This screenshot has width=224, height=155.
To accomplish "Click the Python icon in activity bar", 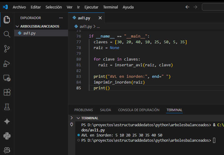I will pos(7,136).
